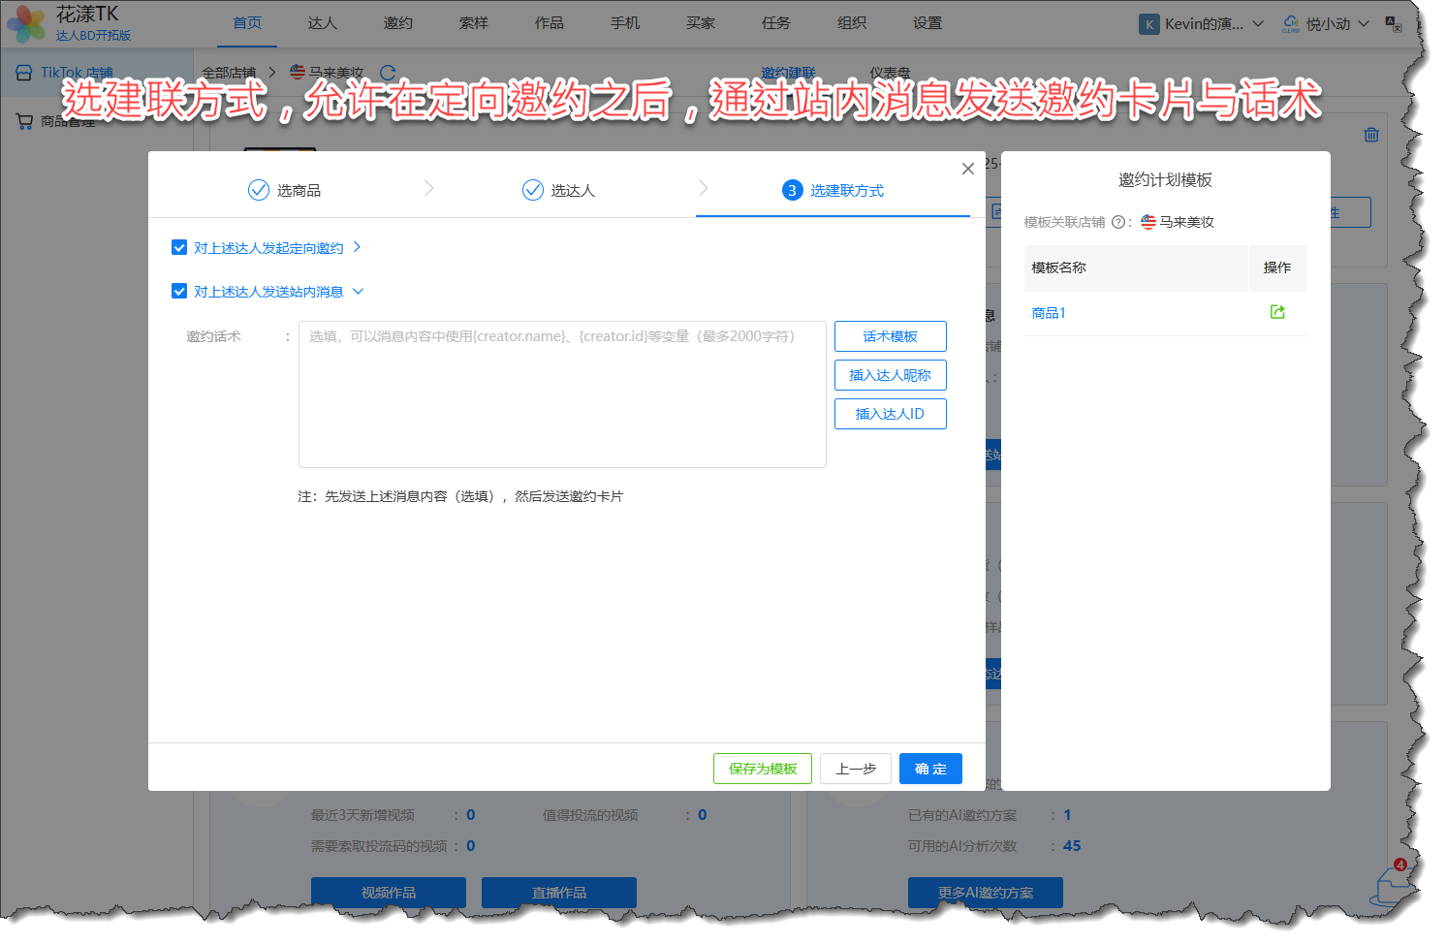Click the help icon beside 模板关联店铺
The image size is (1446, 944).
pos(1117,222)
